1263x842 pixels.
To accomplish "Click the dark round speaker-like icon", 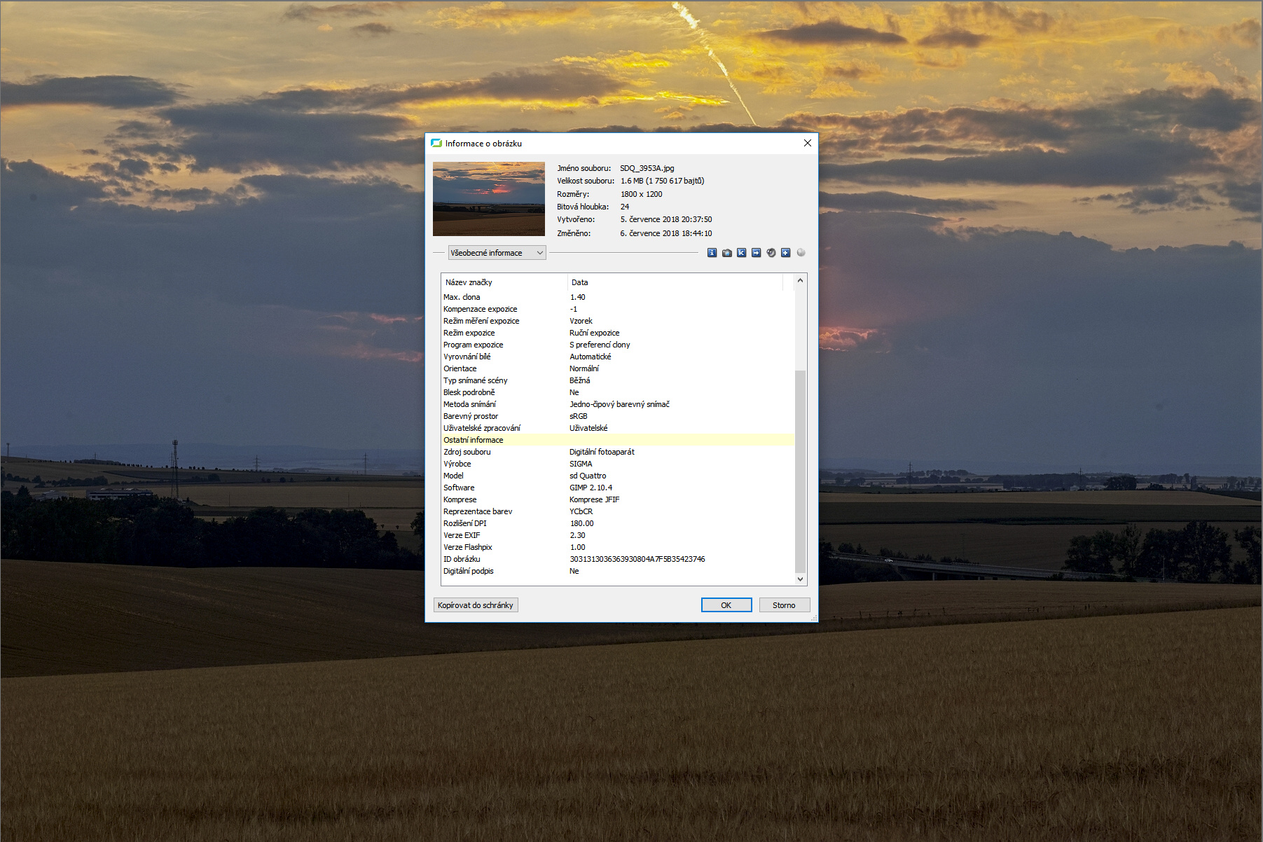I will (x=771, y=253).
